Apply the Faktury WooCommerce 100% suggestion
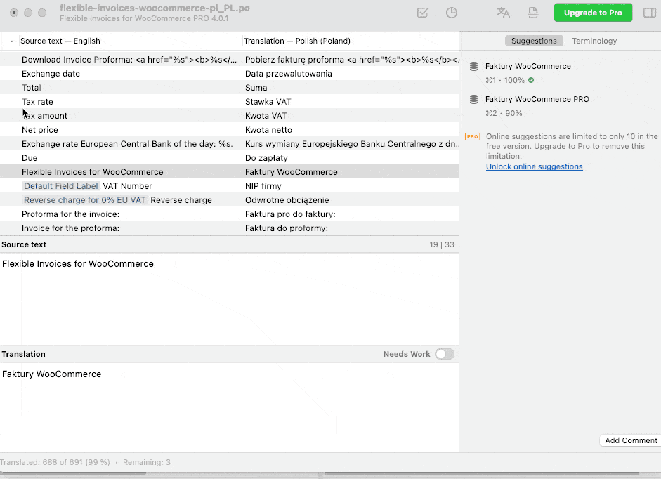Screen dimensions: 661x479 click(x=561, y=73)
